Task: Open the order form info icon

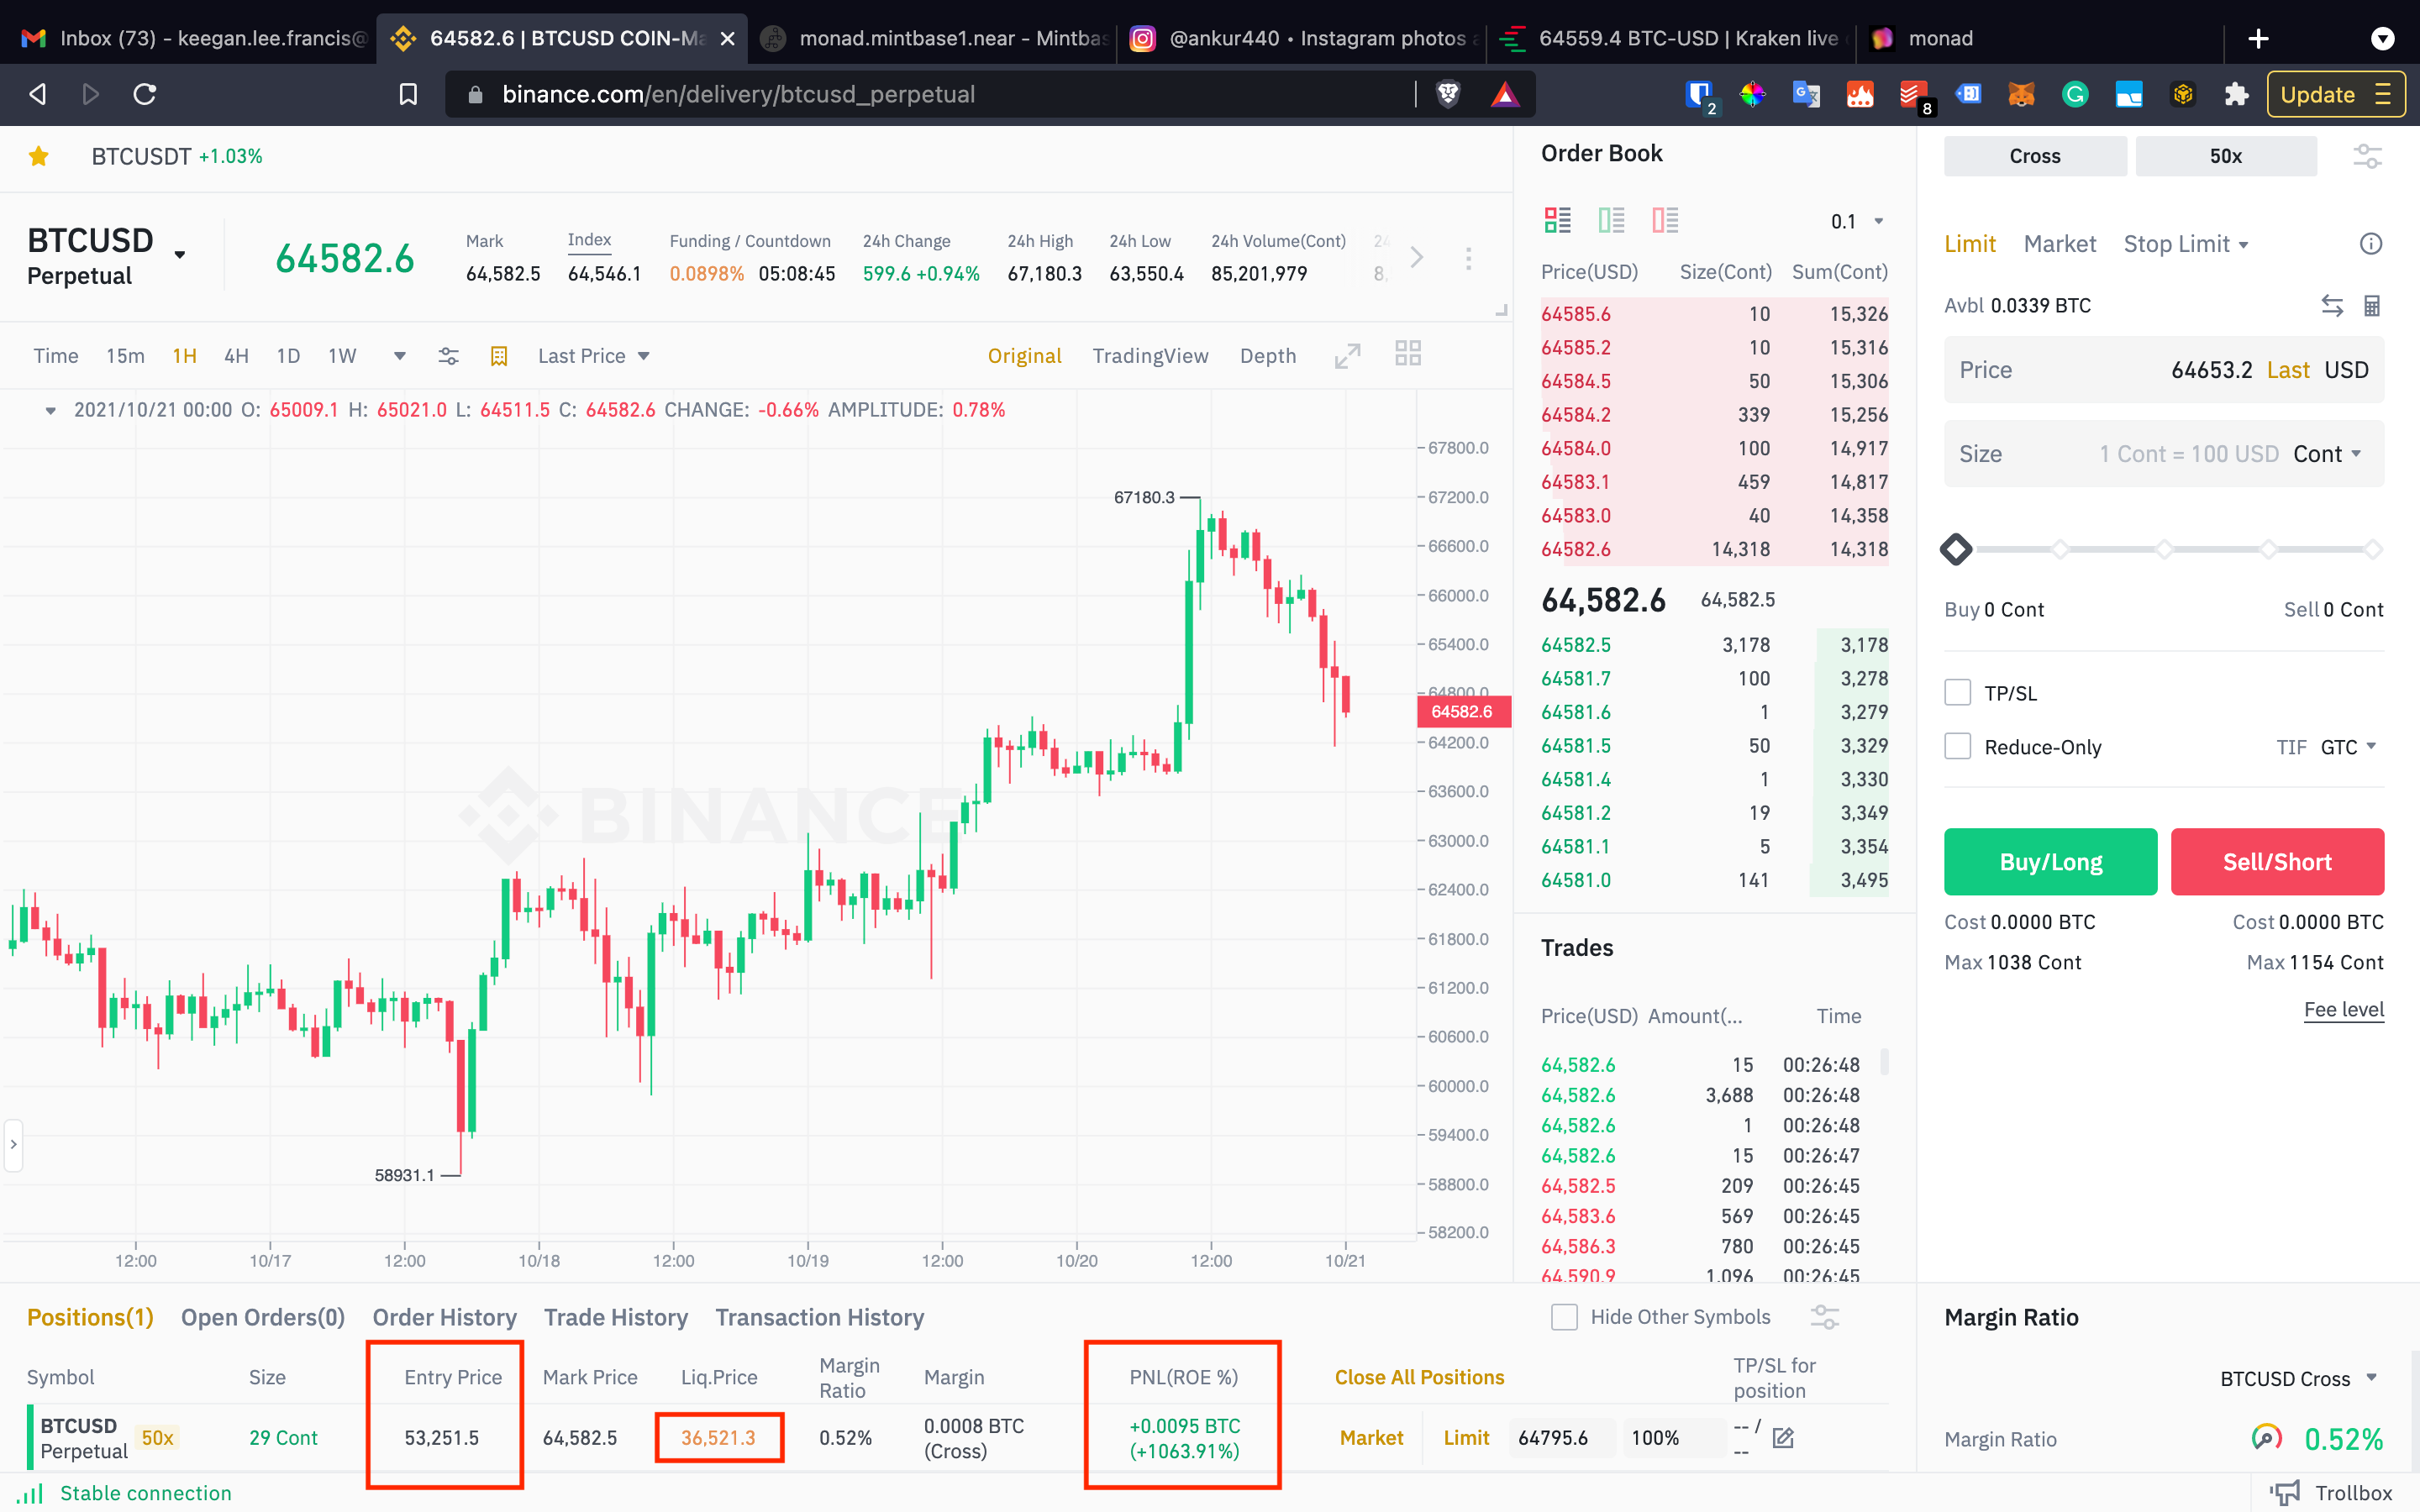Action: pyautogui.click(x=2370, y=244)
